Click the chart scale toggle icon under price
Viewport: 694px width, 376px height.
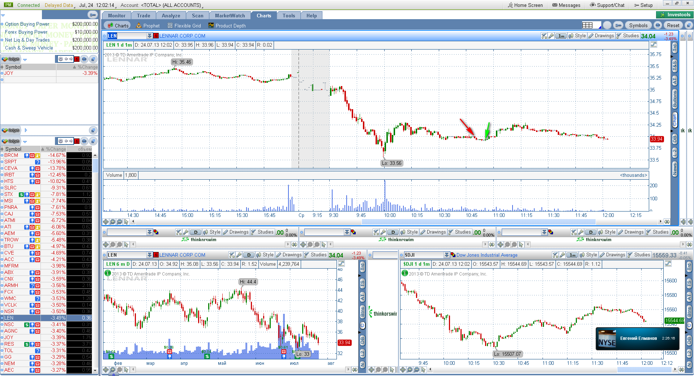click(x=654, y=44)
